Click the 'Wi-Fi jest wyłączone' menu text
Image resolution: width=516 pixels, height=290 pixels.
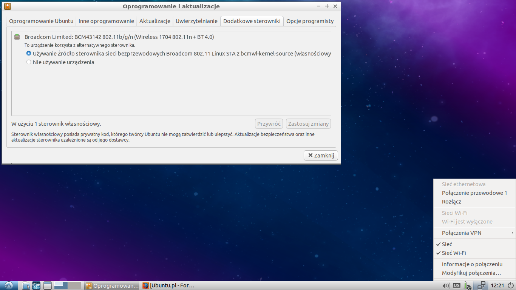click(467, 222)
